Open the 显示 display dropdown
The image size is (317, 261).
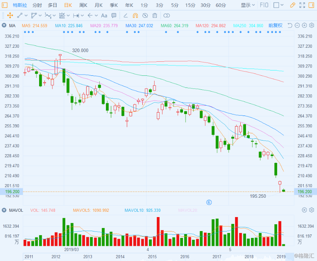tap(248, 5)
